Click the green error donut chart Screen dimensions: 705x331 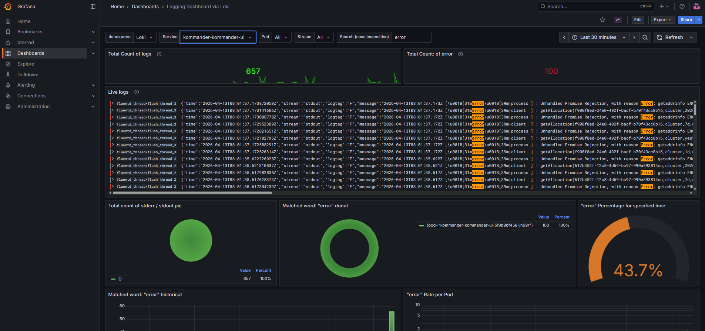tap(349, 248)
